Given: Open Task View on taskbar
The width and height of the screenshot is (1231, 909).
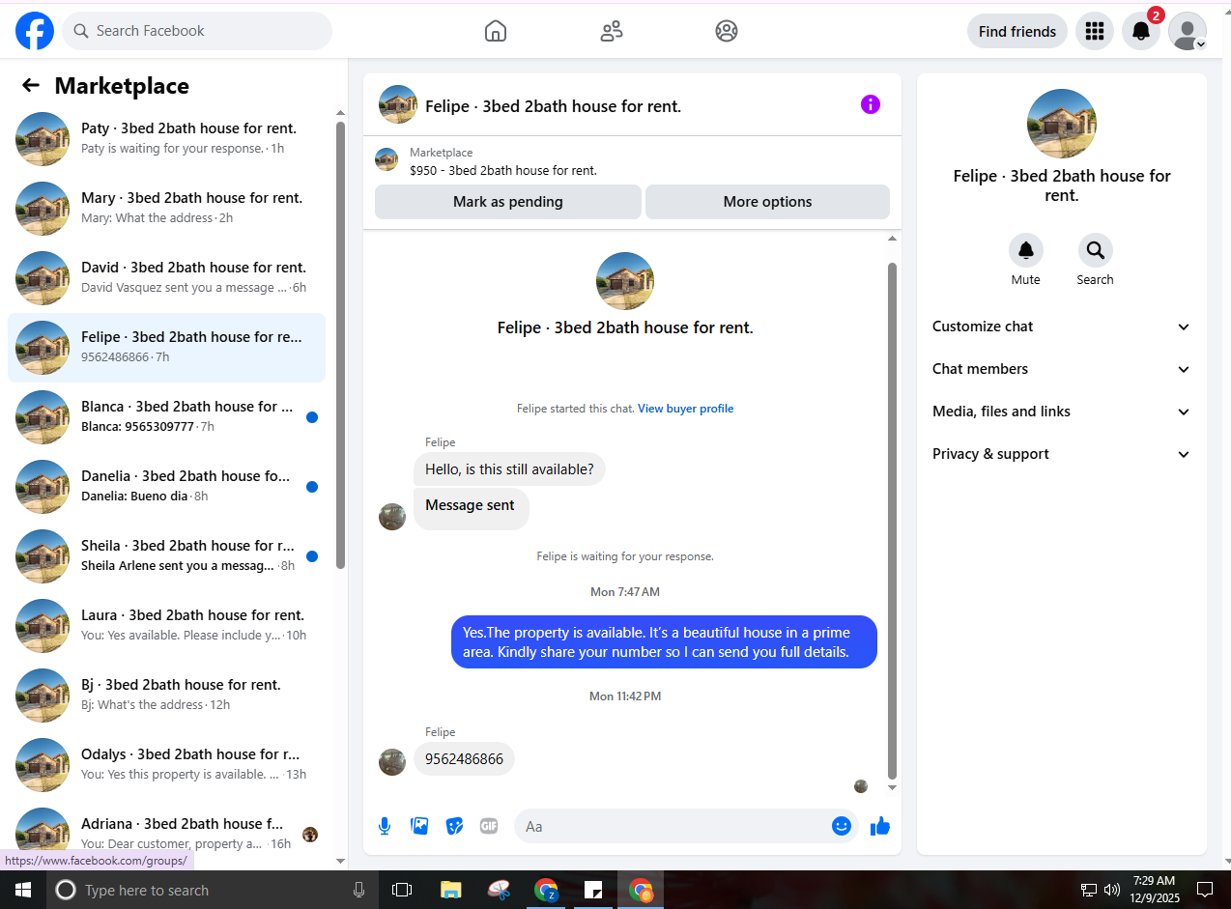Looking at the screenshot, I should [402, 890].
